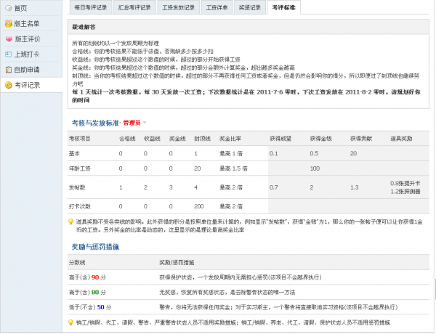Viewport: 436px width, 334px height.
Task: Click the 考核与发放标准 section heading
Action: pyautogui.click(x=94, y=123)
